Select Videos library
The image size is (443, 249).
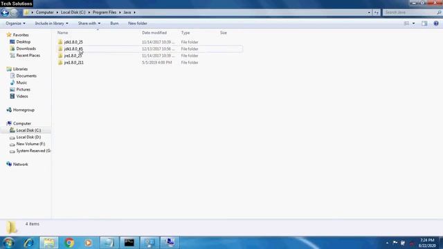click(22, 96)
